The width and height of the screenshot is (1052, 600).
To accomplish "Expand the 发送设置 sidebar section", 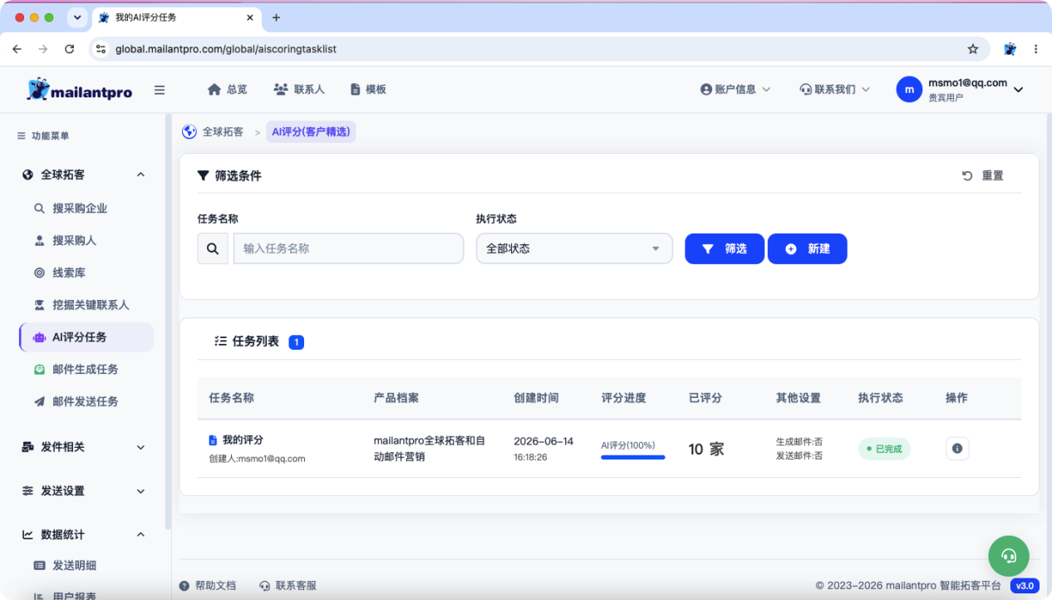I will tap(140, 491).
